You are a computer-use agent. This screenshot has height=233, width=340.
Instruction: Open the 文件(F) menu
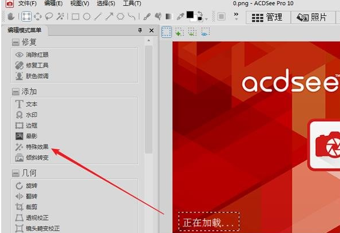pyautogui.click(x=27, y=3)
